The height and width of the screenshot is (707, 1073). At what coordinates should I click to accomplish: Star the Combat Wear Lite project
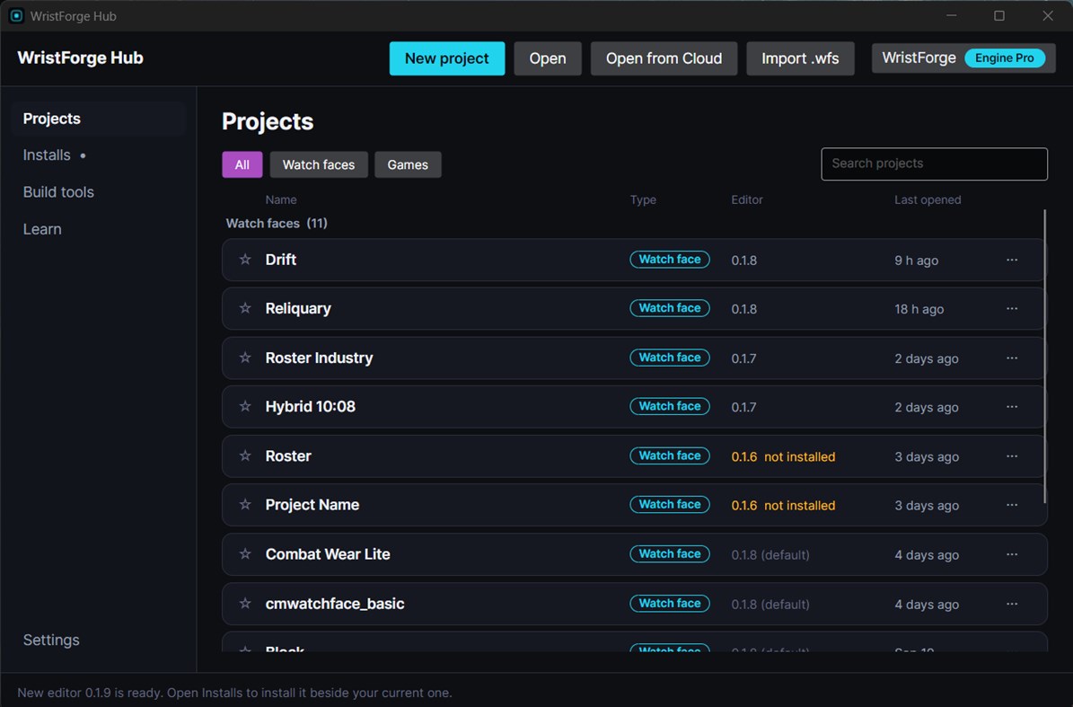point(245,553)
